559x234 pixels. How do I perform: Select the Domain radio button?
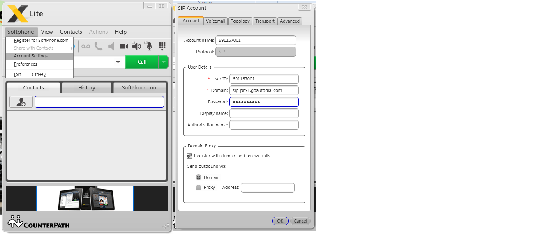(x=199, y=177)
